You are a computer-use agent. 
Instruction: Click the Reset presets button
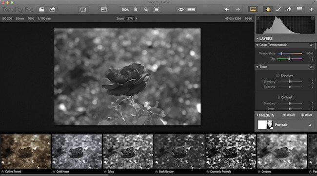(x=306, y=115)
